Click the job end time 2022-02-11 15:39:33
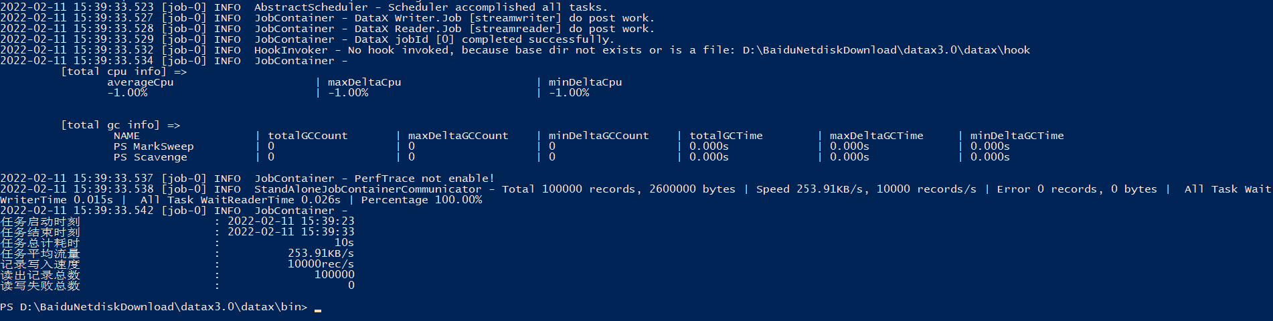The height and width of the screenshot is (321, 1273). click(x=290, y=232)
